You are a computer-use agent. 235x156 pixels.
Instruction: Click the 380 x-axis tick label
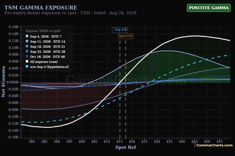pos(32,141)
